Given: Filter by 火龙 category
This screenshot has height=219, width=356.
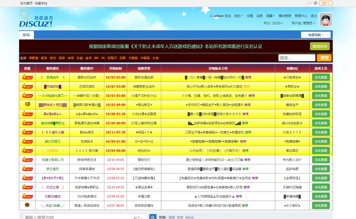Looking at the screenshot, I should pyautogui.click(x=156, y=58).
